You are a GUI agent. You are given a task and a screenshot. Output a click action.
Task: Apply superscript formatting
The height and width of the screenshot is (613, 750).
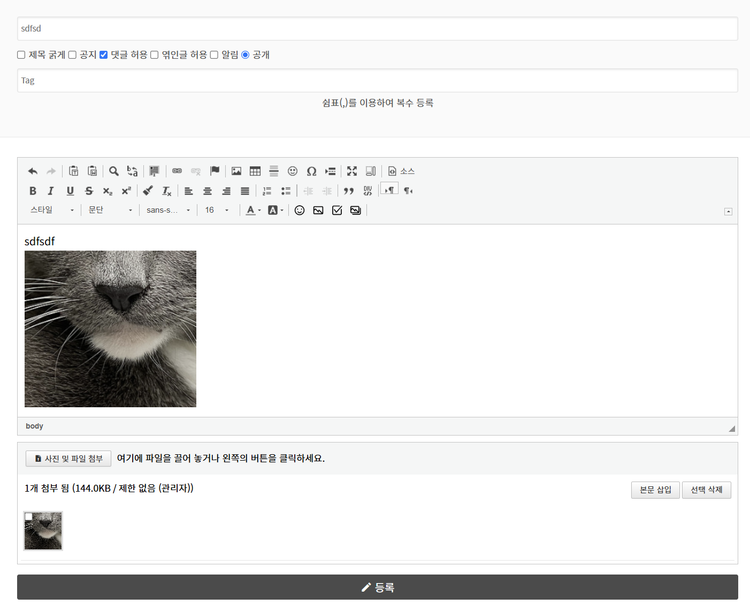coord(126,191)
